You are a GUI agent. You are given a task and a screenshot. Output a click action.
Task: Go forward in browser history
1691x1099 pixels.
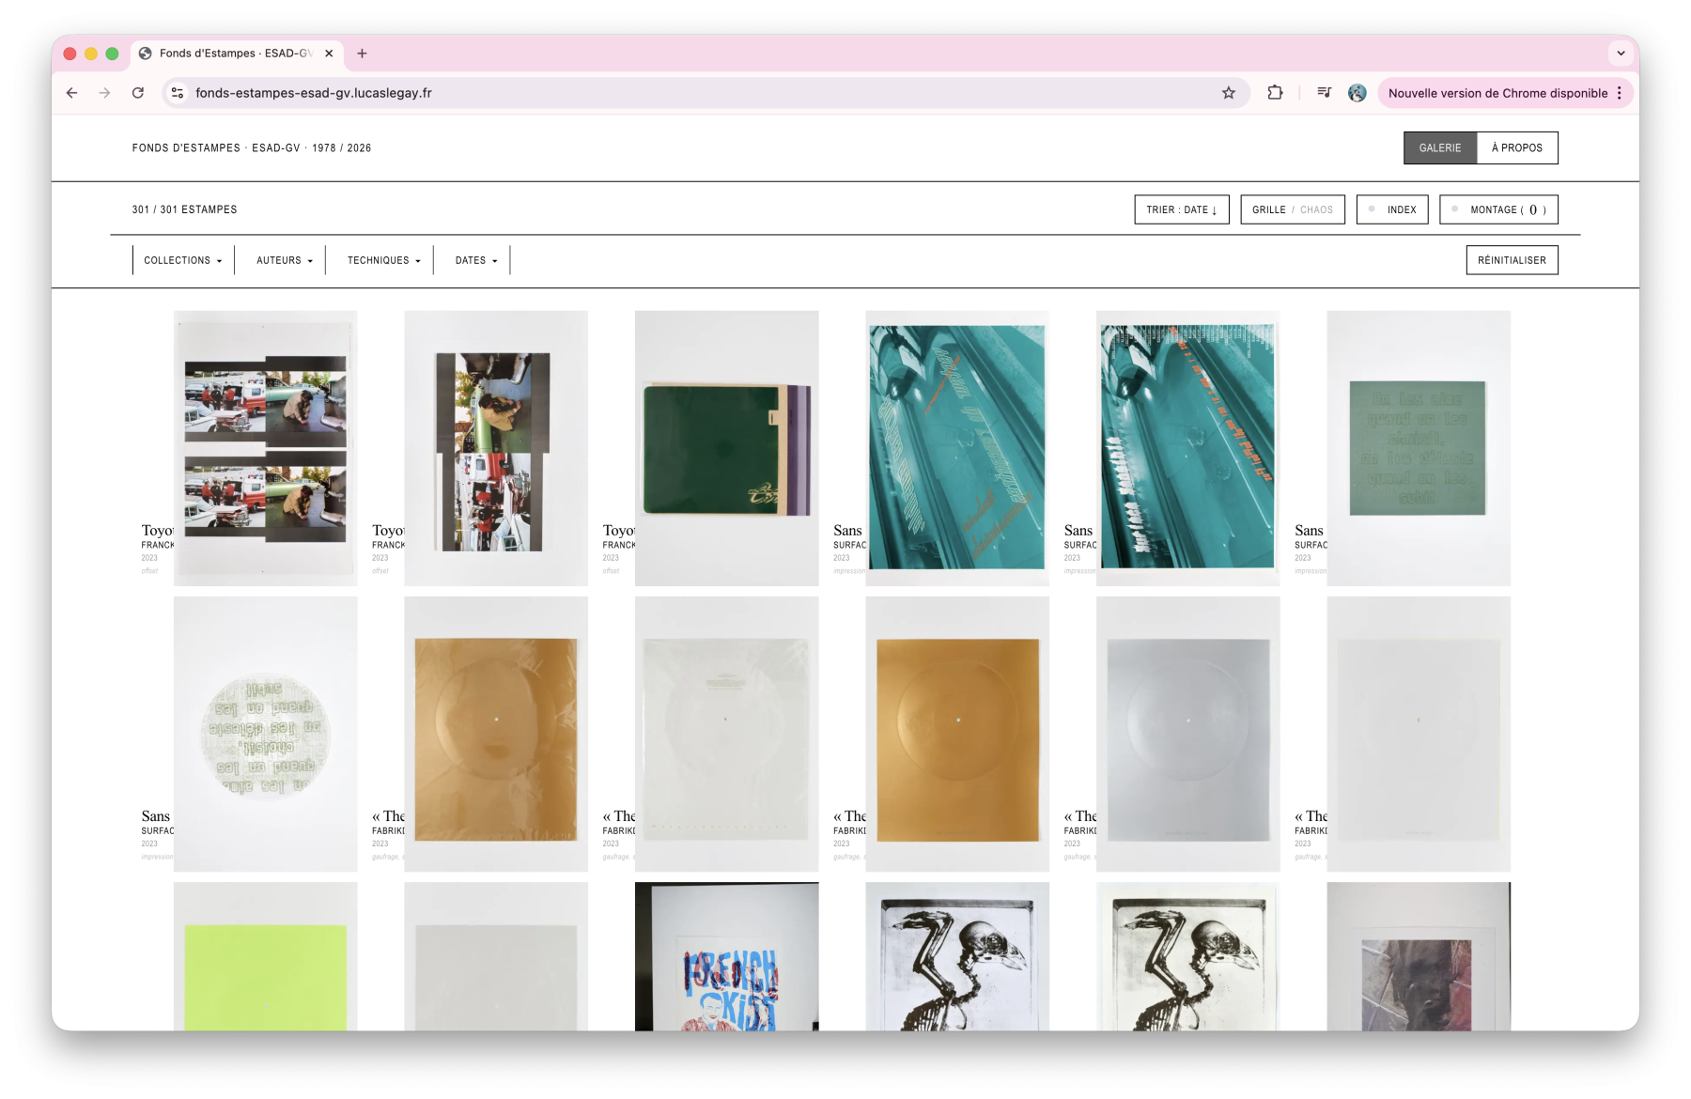(x=104, y=93)
